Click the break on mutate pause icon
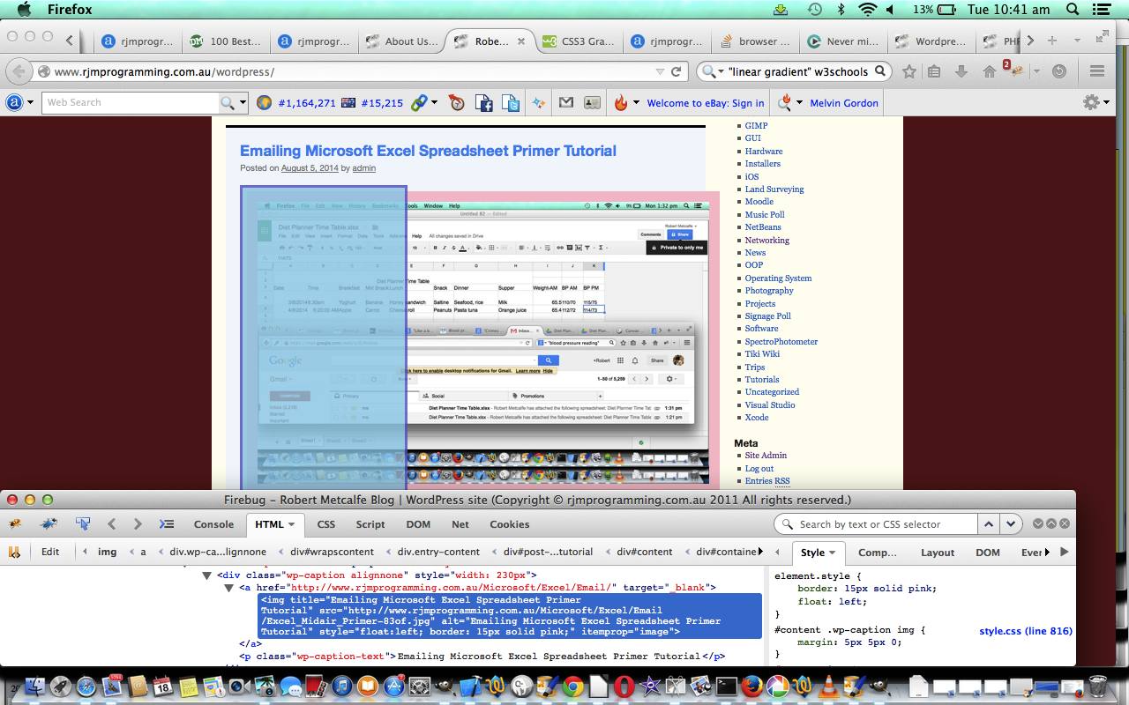Image resolution: width=1129 pixels, height=705 pixels. pyautogui.click(x=14, y=552)
